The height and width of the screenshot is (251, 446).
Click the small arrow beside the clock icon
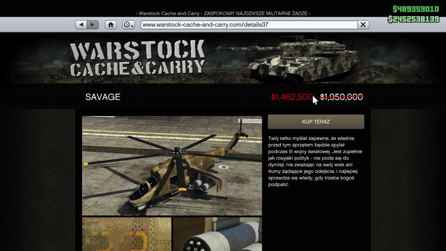click(132, 26)
